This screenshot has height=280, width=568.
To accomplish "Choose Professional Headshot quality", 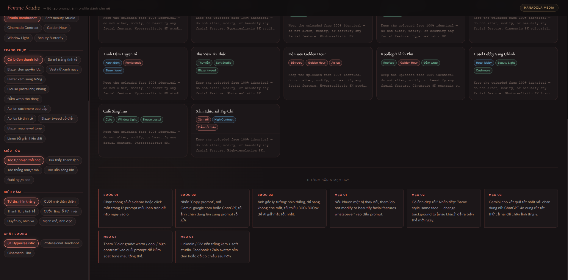I will 61,243.
